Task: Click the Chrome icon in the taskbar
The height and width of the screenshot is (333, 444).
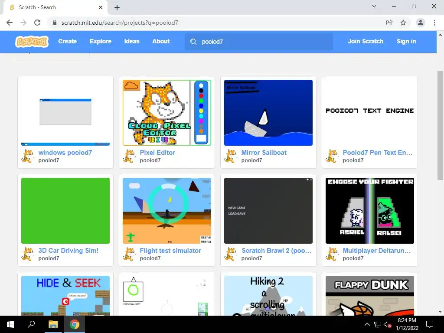Action: click(x=75, y=324)
